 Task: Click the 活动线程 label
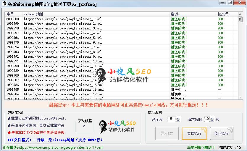coord(85,121)
